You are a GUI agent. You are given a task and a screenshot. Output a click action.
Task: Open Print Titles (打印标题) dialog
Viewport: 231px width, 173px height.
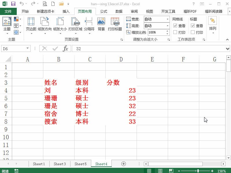coord(115,25)
